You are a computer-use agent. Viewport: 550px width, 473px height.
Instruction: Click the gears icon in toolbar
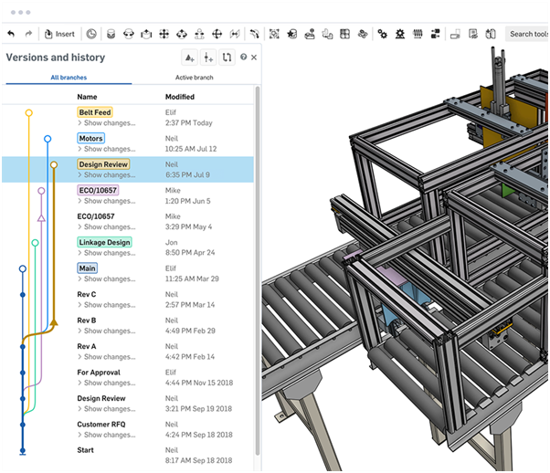[382, 34]
